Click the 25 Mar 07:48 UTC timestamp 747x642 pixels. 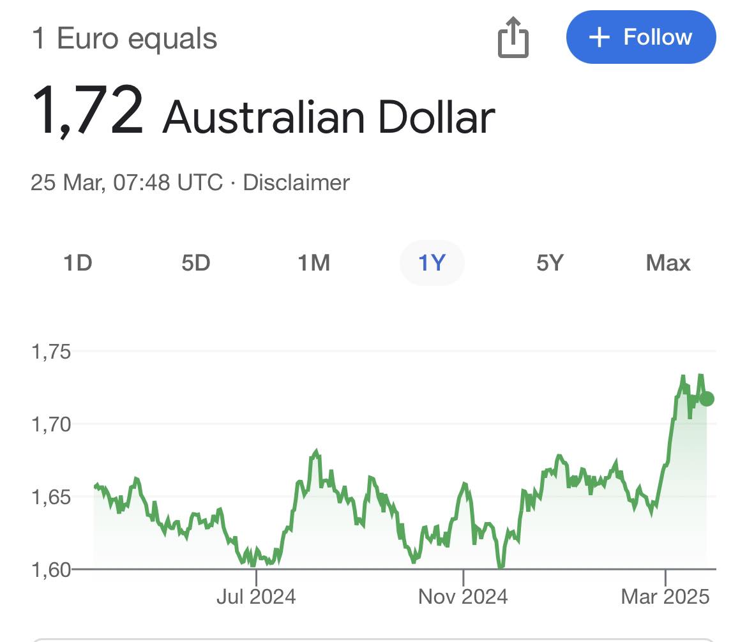[x=126, y=183]
